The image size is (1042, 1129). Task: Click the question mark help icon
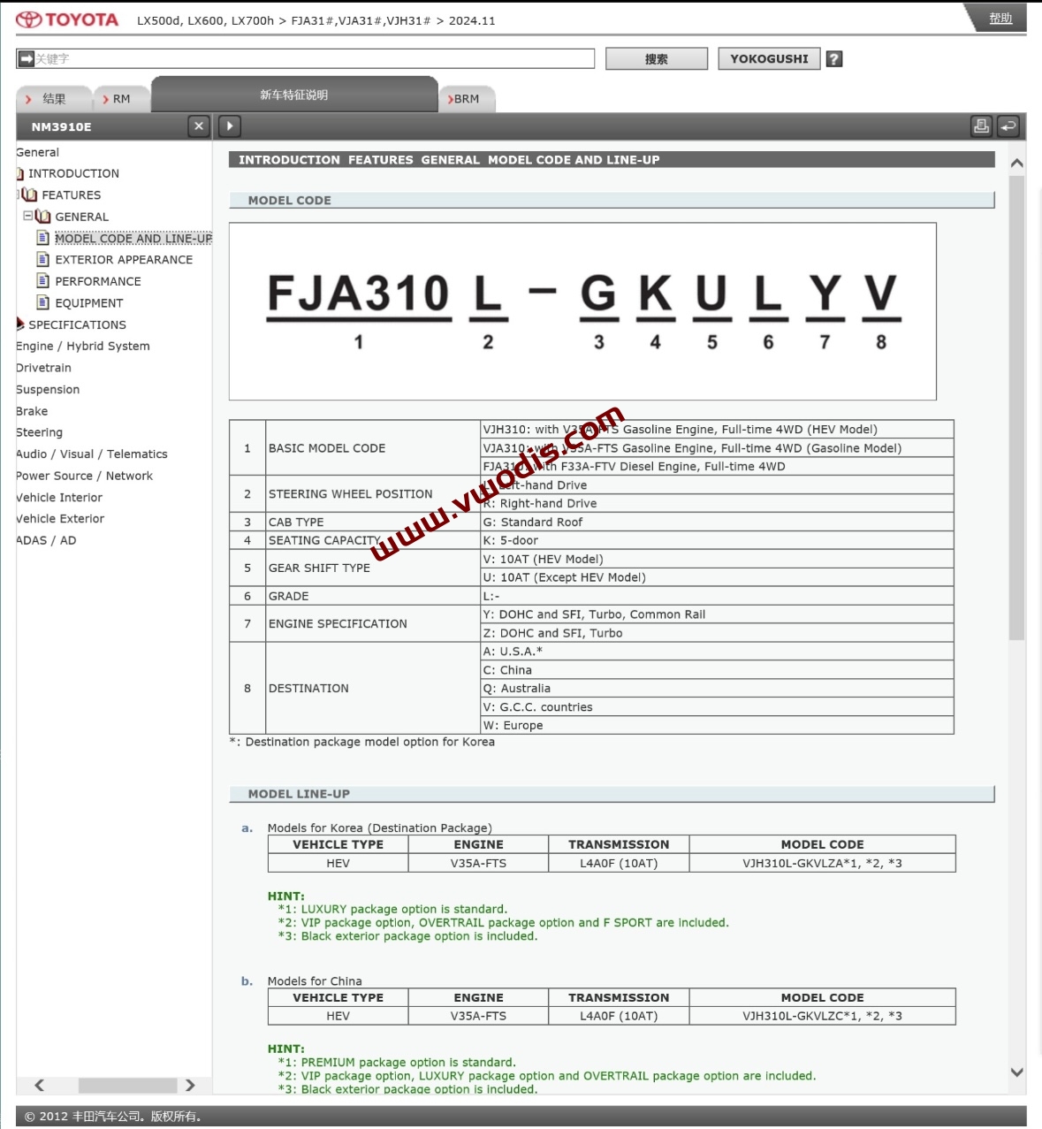(x=833, y=59)
